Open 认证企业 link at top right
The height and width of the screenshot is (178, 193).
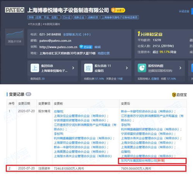tap(184, 11)
